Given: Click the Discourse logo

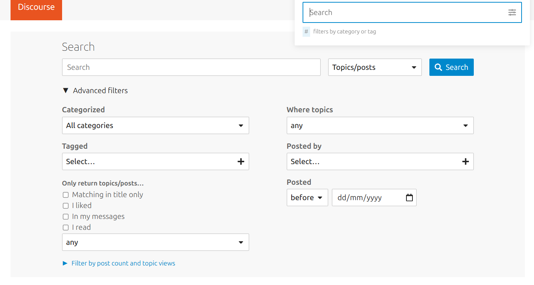Looking at the screenshot, I should pos(36,7).
